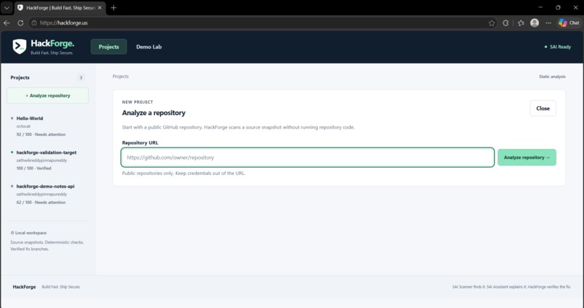
Task: Open browser settings and more menu
Action: 548,23
